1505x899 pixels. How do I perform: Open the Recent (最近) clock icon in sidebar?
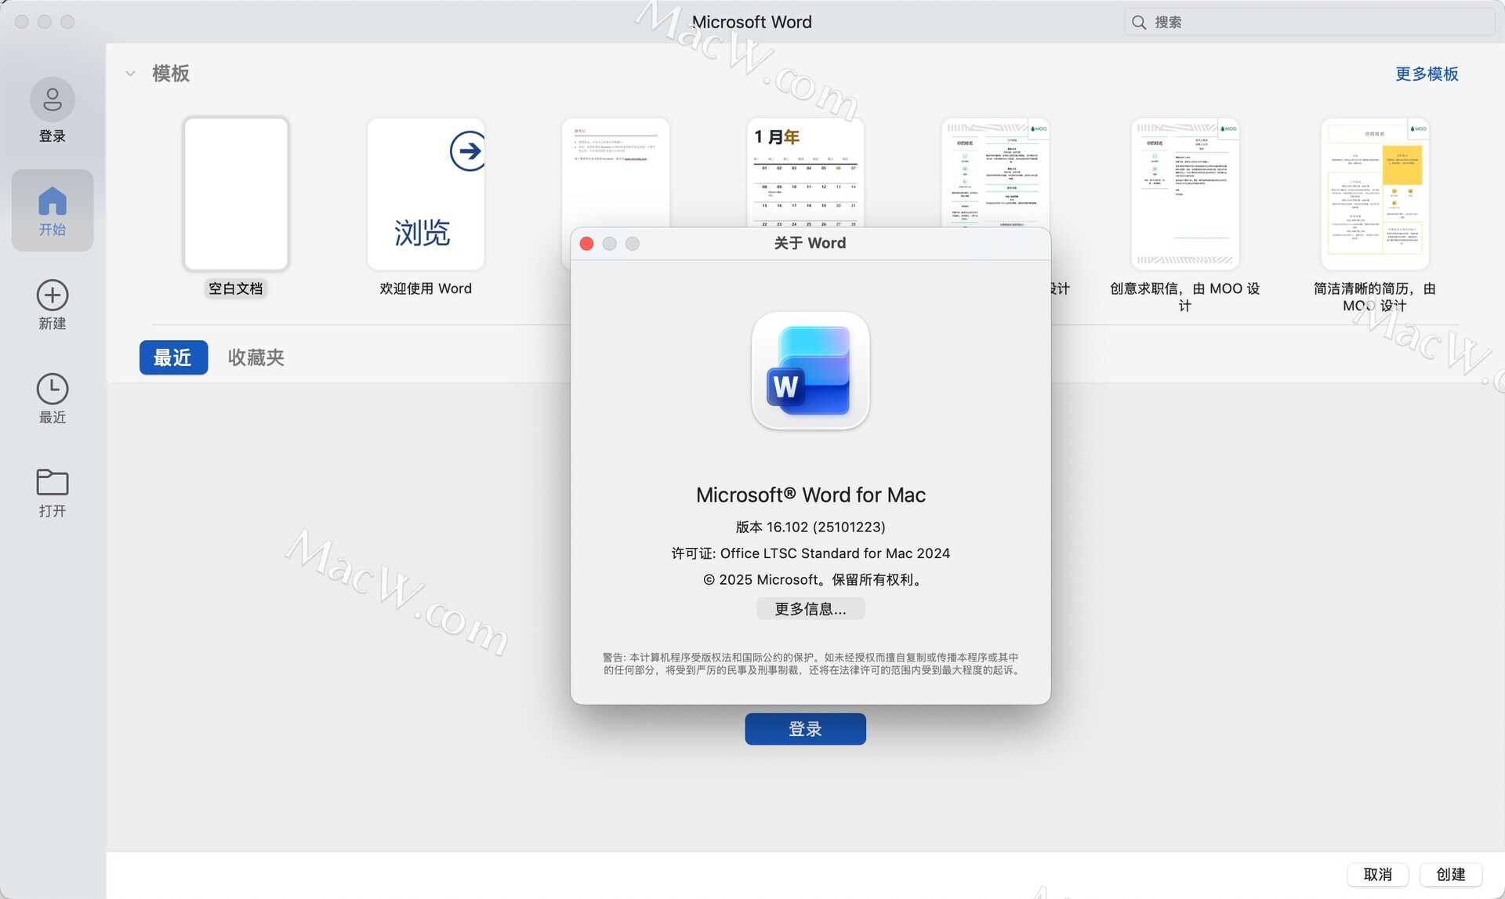coord(53,389)
